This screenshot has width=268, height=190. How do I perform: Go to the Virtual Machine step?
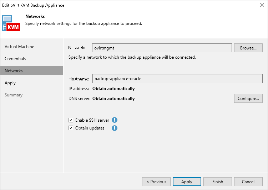click(19, 47)
